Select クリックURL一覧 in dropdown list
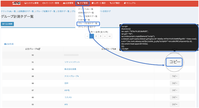Image resolution: width=199 pixels, height=108 pixels. (86, 9)
